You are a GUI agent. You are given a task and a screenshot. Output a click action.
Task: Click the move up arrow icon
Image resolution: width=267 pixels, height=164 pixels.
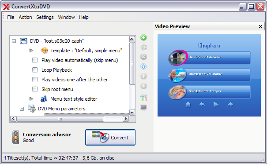[x=143, y=76]
